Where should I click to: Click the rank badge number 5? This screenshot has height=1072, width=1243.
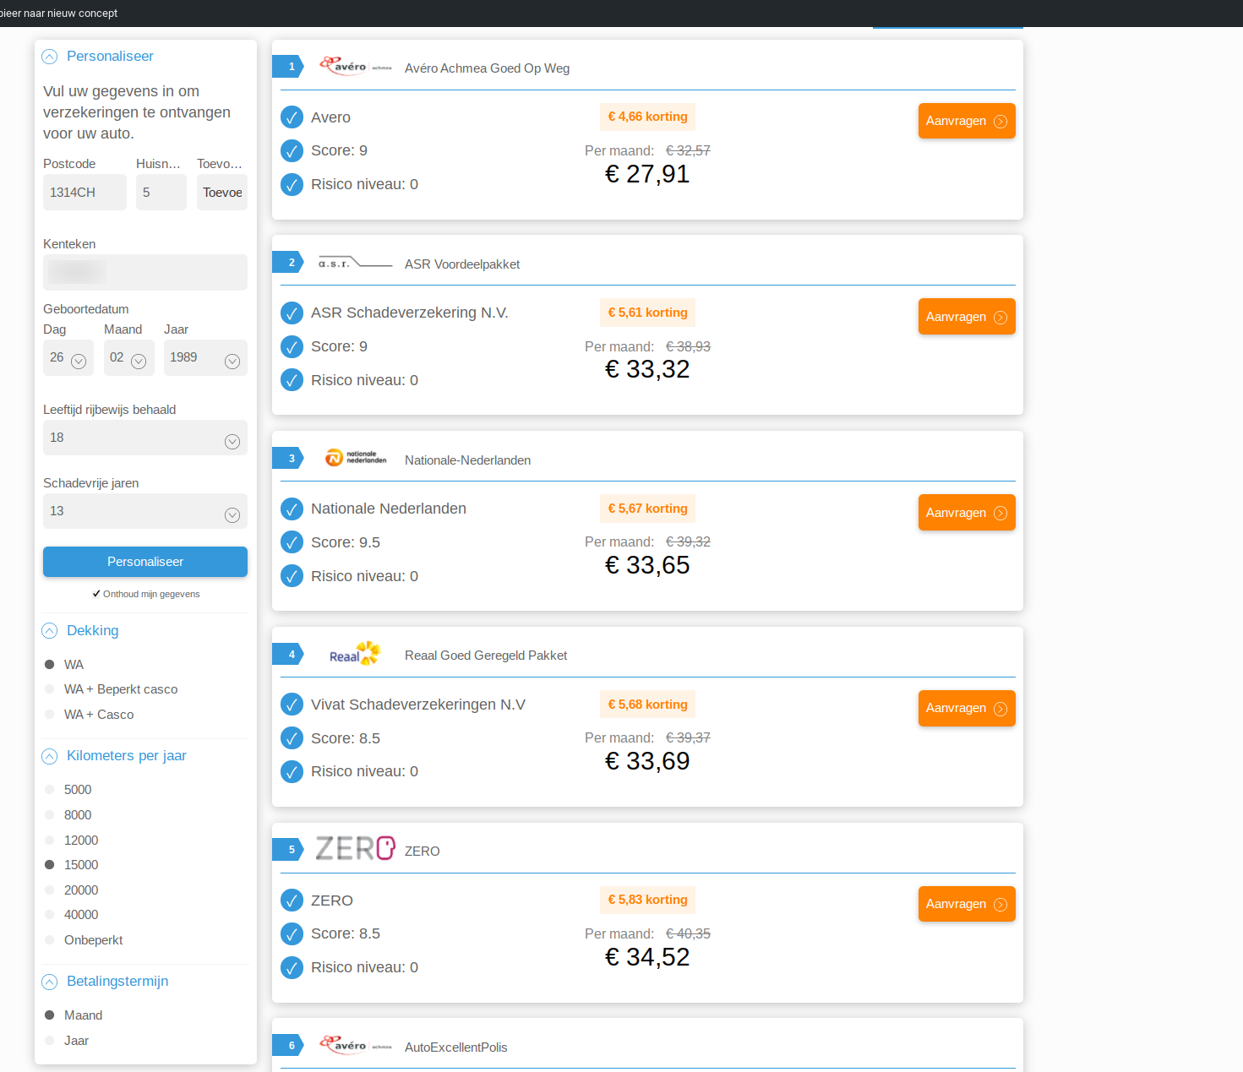288,850
